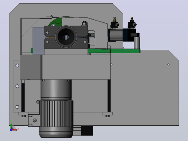Select the finned electric motor housing
The height and width of the screenshot is (141, 188).
pos(56,114)
